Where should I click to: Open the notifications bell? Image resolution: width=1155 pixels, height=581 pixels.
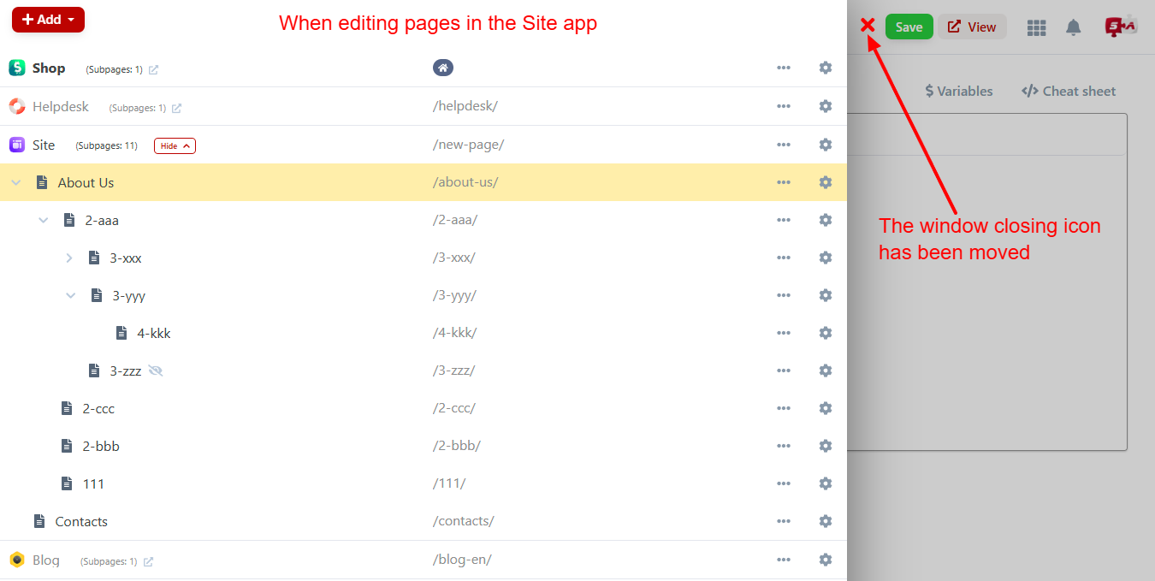pos(1074,27)
